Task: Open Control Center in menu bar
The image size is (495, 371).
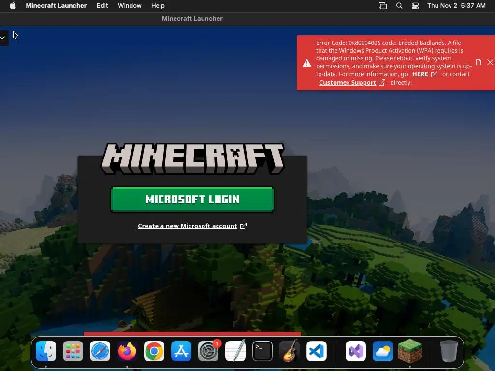Action: pos(415,6)
